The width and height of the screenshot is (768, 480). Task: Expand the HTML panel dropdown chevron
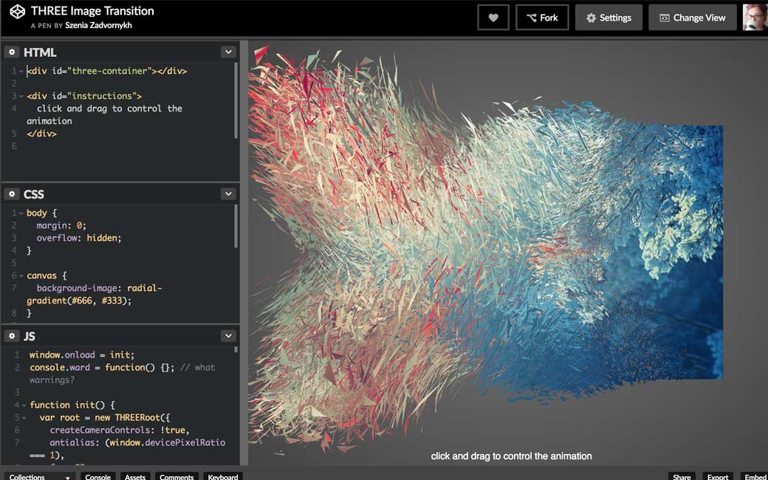click(228, 52)
